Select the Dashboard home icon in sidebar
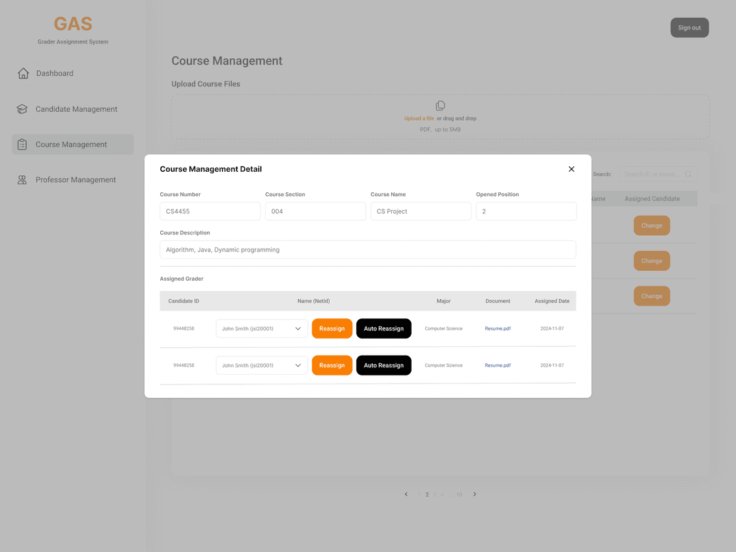The height and width of the screenshot is (552, 736). [x=22, y=73]
